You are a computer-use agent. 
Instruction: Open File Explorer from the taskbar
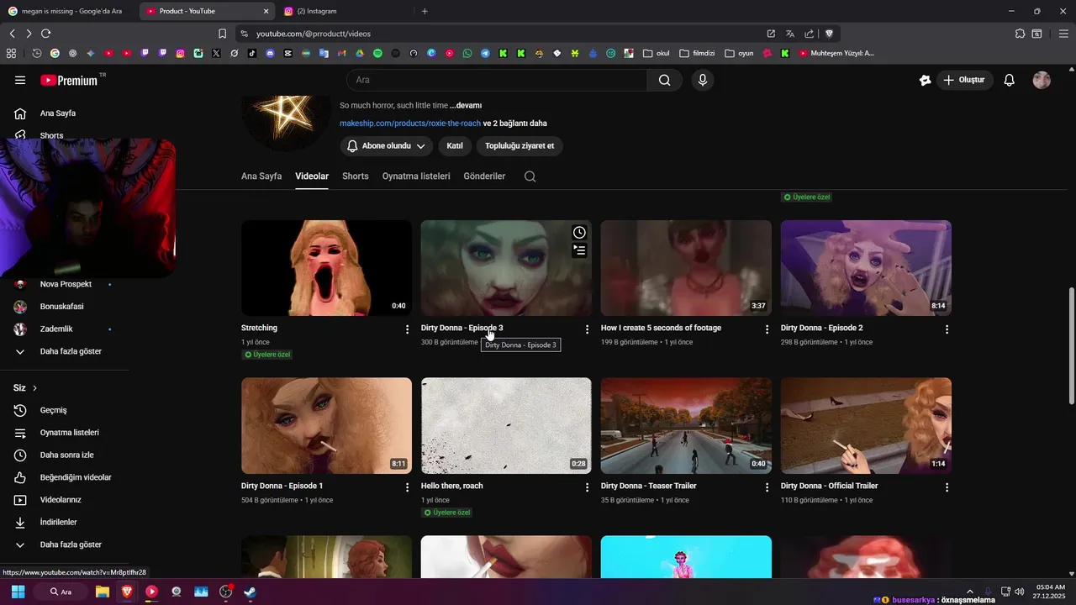[x=103, y=592]
